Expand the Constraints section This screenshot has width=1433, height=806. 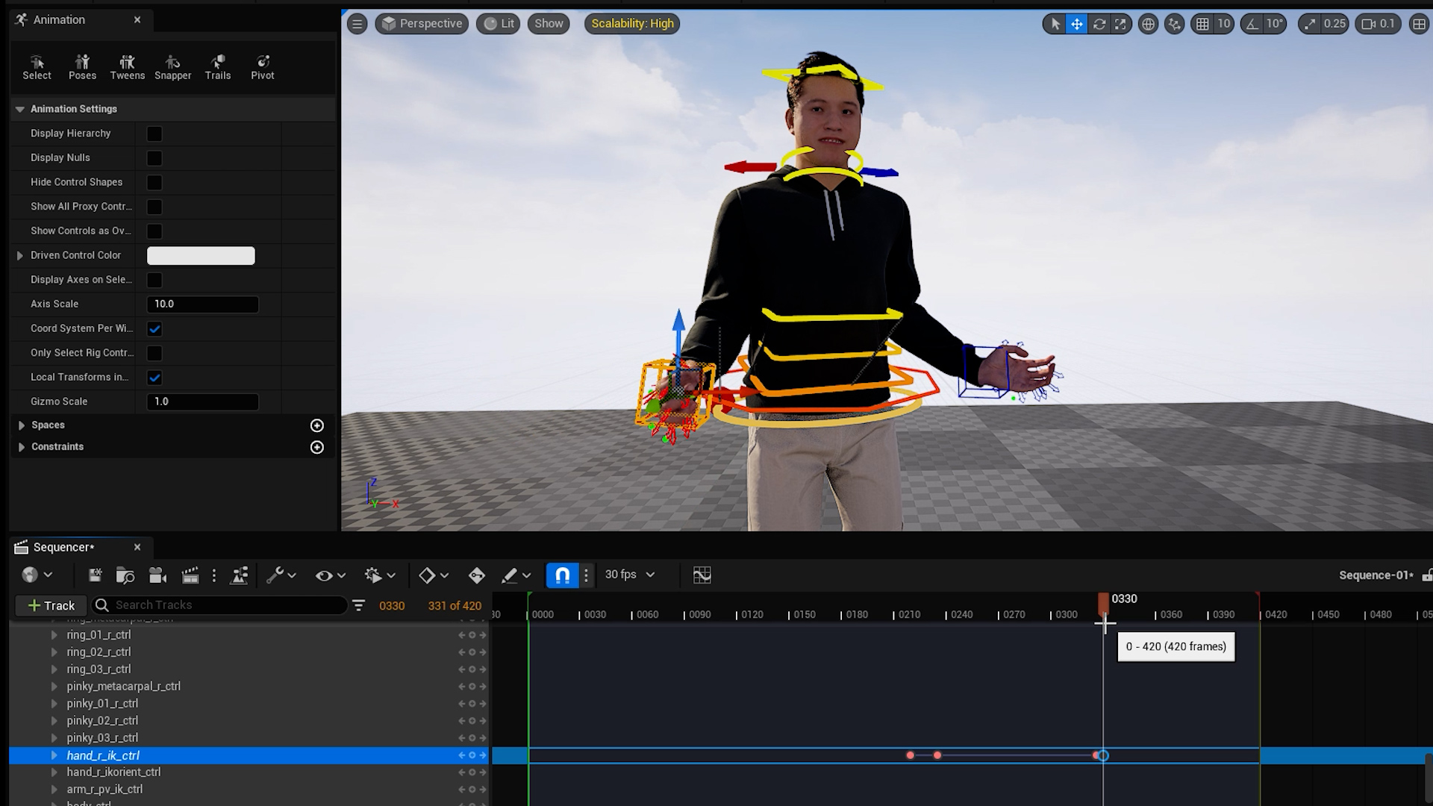click(x=22, y=447)
